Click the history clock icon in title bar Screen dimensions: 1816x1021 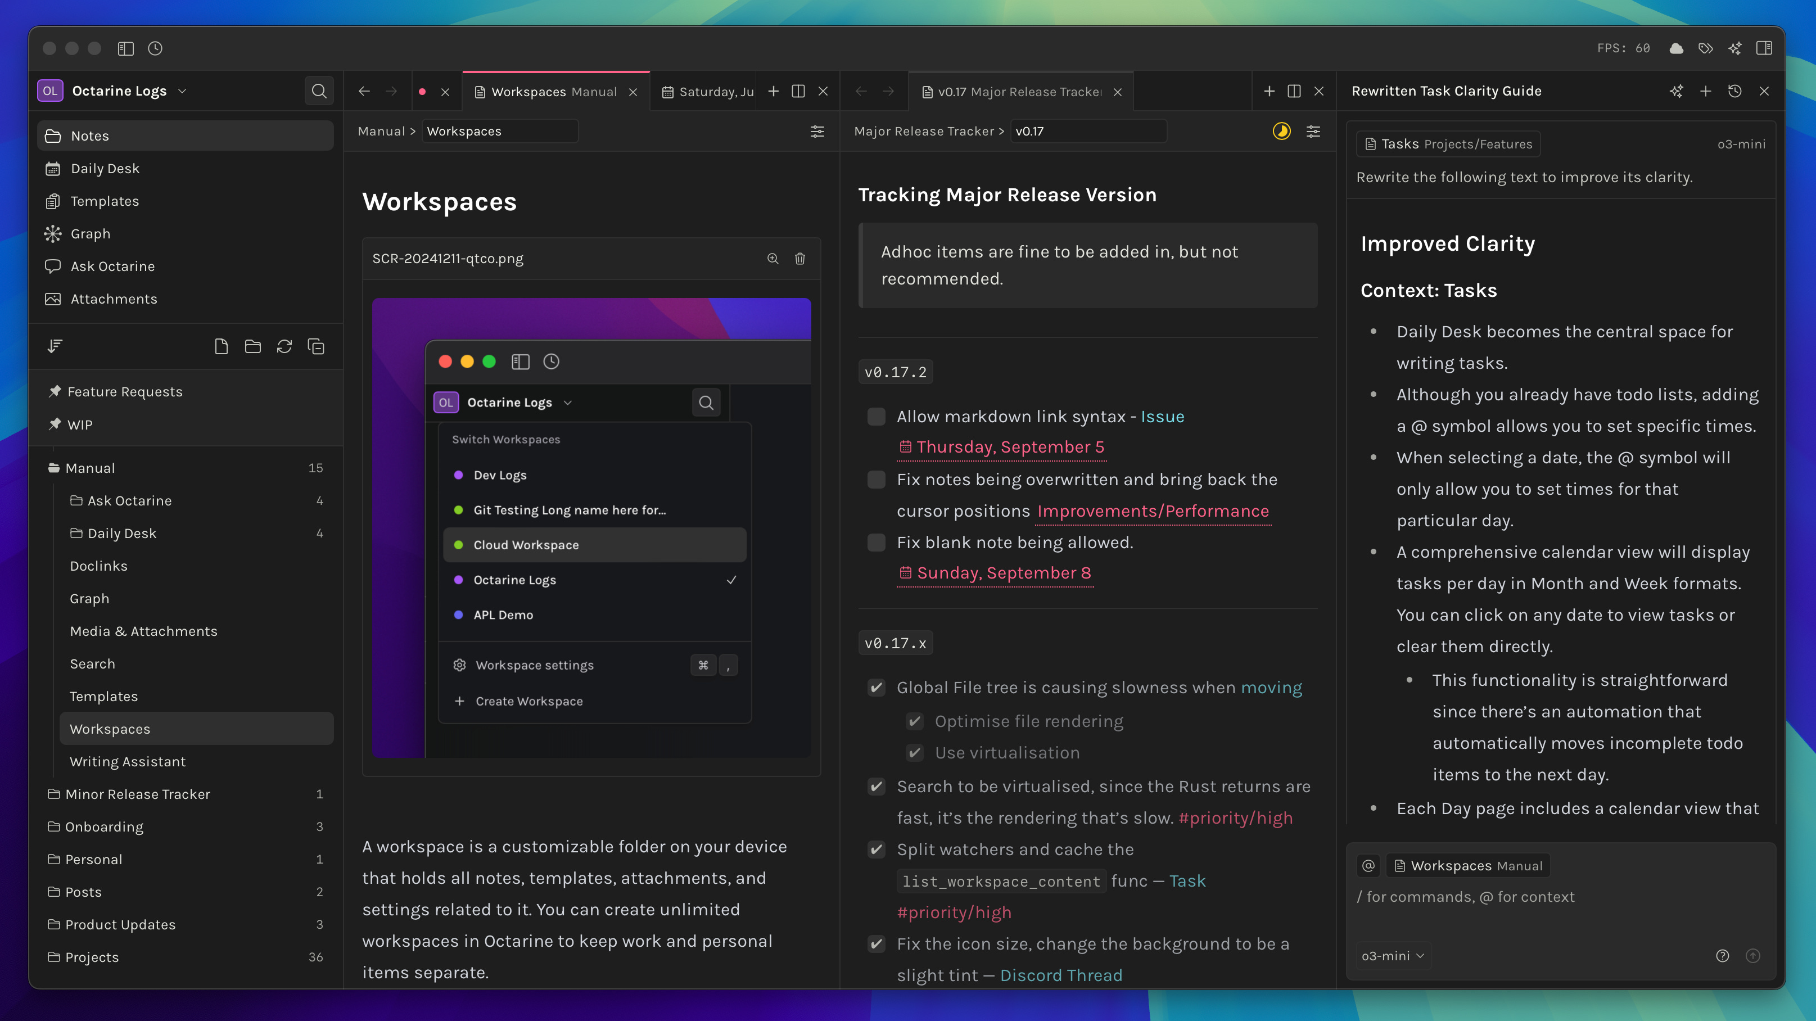(155, 48)
